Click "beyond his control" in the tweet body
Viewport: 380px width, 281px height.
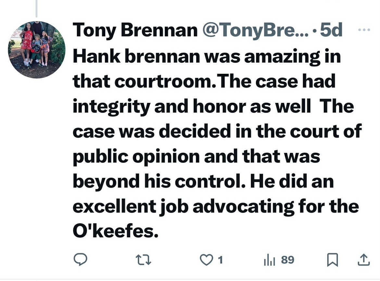coord(159,181)
